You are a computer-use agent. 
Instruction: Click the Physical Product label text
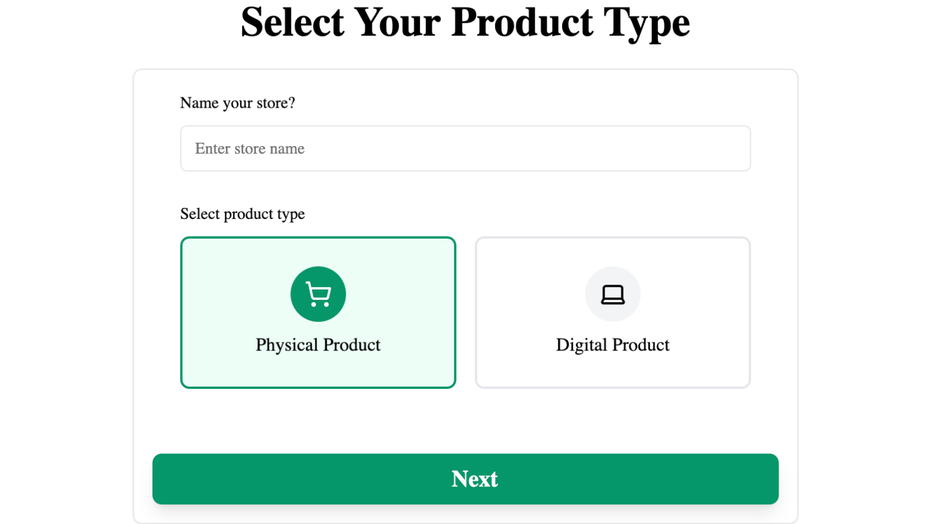point(318,344)
